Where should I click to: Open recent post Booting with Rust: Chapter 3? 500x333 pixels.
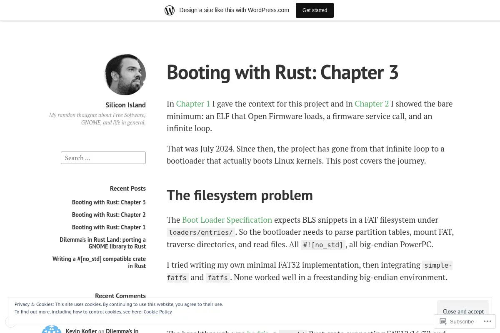click(x=109, y=202)
